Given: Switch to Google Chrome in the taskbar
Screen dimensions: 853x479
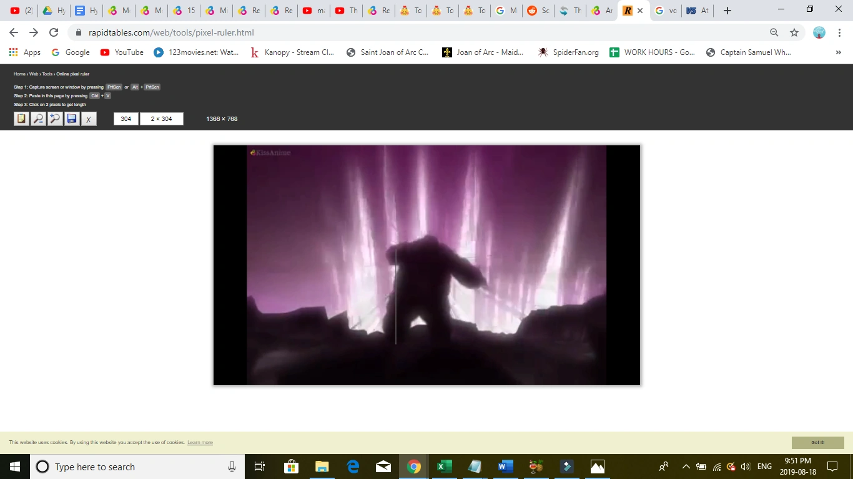Looking at the screenshot, I should coord(413,467).
